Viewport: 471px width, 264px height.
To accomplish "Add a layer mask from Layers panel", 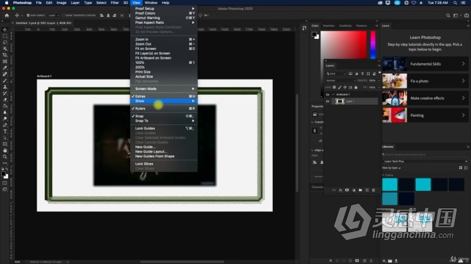I will (347, 190).
